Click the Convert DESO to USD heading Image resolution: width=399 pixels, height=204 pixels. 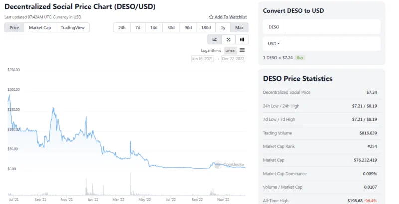(293, 11)
